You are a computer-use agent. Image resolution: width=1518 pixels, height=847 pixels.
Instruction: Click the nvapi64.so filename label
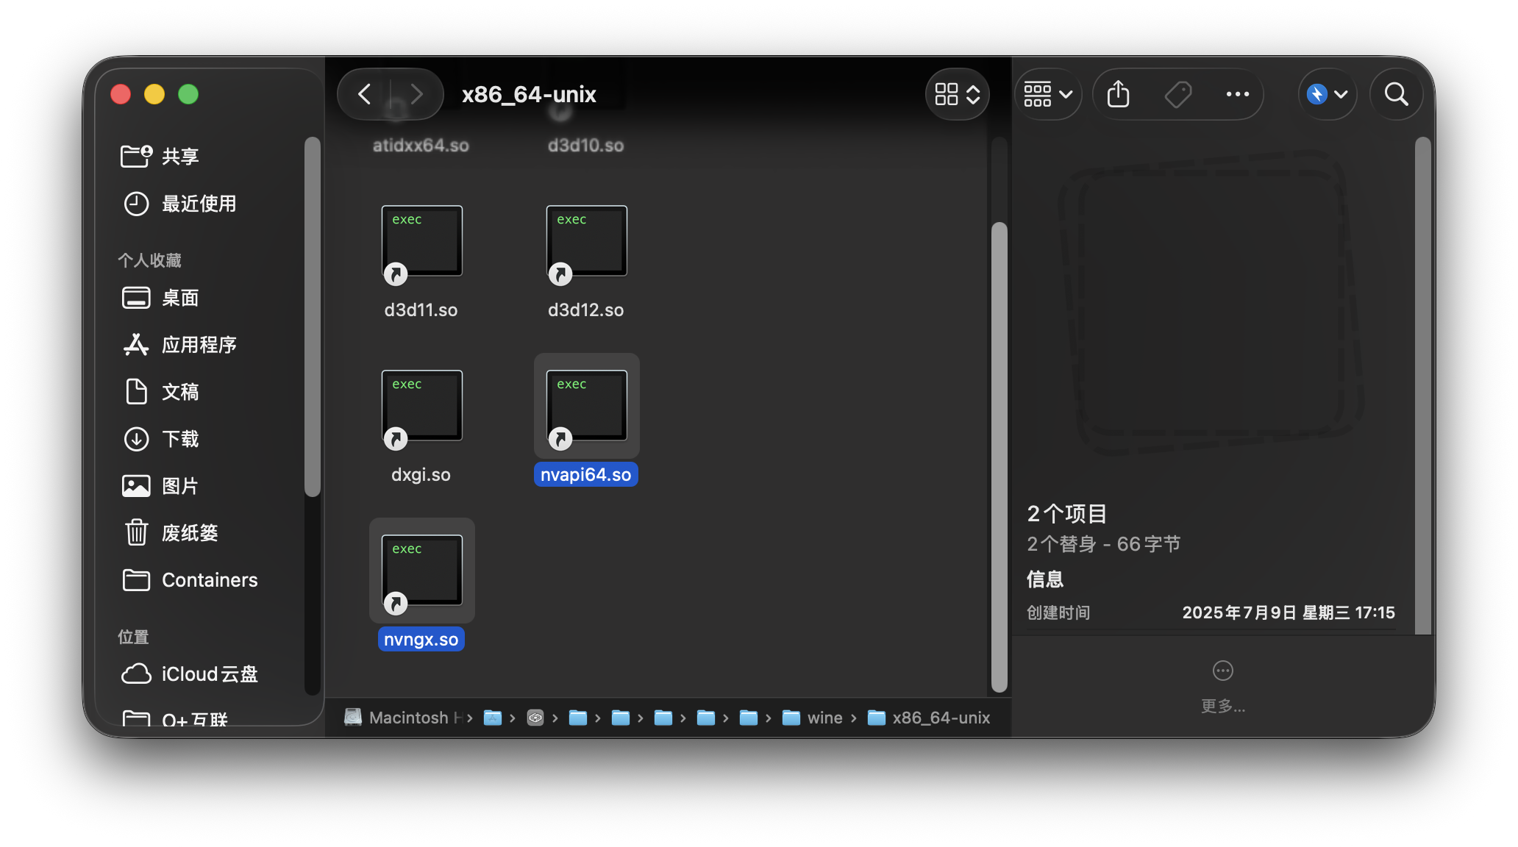coord(586,475)
